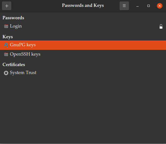Click the Keys section heading
The height and width of the screenshot is (144, 166).
tap(8, 37)
